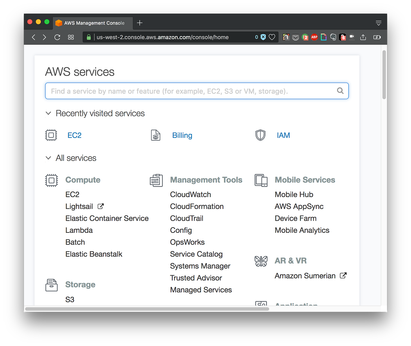Open IAM from Recently visited services
411x346 pixels.
[x=283, y=135]
